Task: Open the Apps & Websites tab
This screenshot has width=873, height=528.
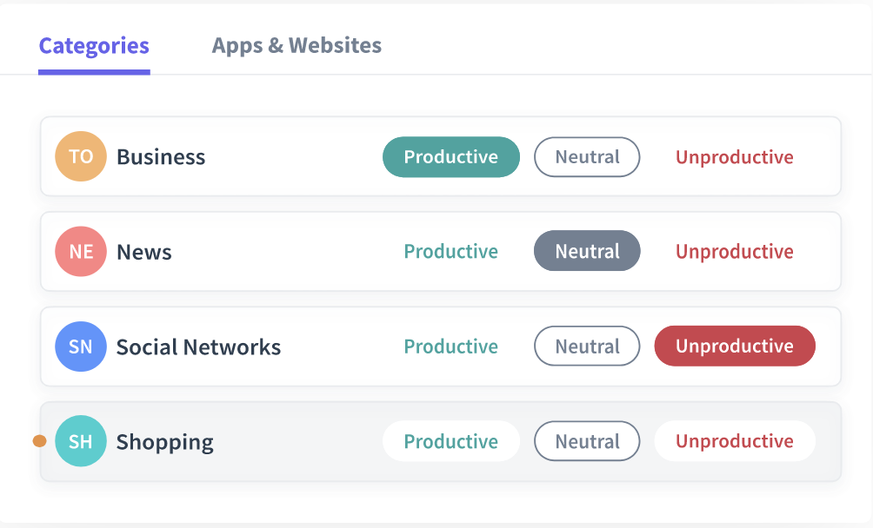Action: [x=297, y=46]
